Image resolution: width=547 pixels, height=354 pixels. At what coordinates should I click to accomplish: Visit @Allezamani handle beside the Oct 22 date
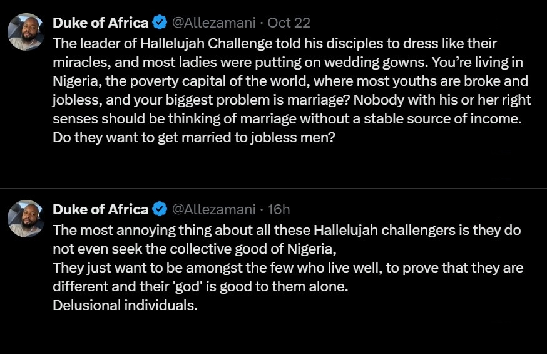point(214,23)
